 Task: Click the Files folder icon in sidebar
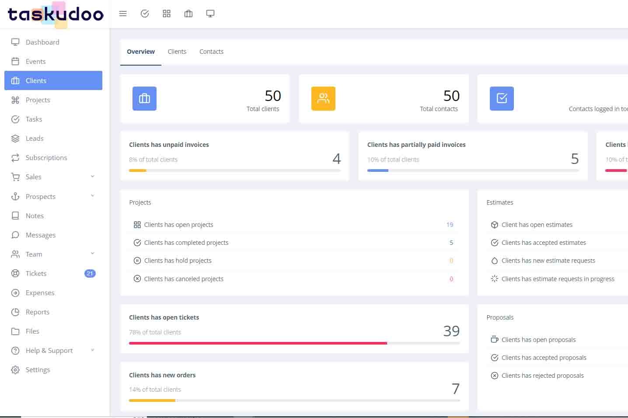pyautogui.click(x=15, y=331)
